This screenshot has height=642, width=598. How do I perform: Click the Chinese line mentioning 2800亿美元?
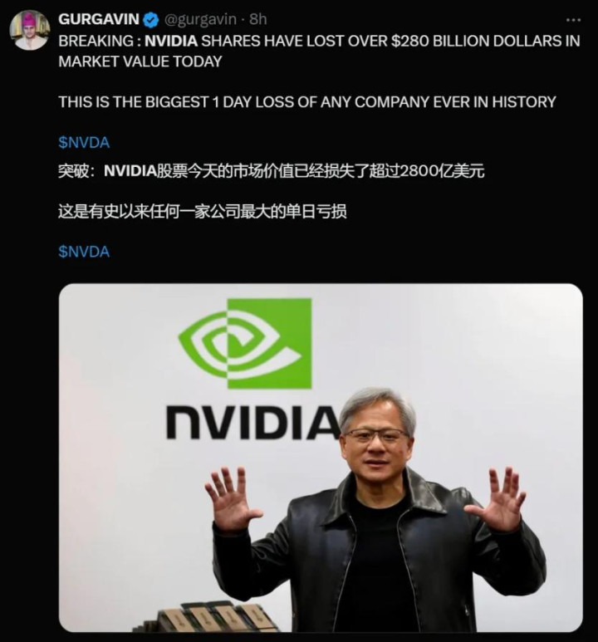point(271,171)
